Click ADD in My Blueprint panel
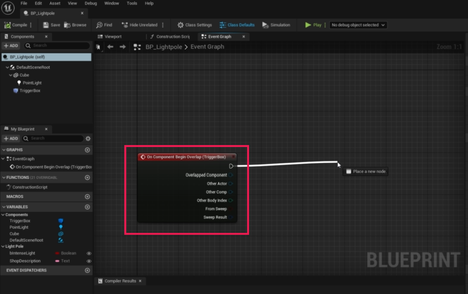Viewport: 468px width, 294px height. tap(11, 138)
